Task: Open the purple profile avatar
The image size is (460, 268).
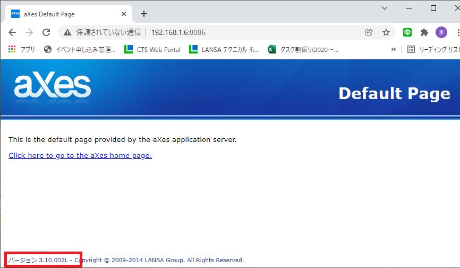Action: coord(441,32)
